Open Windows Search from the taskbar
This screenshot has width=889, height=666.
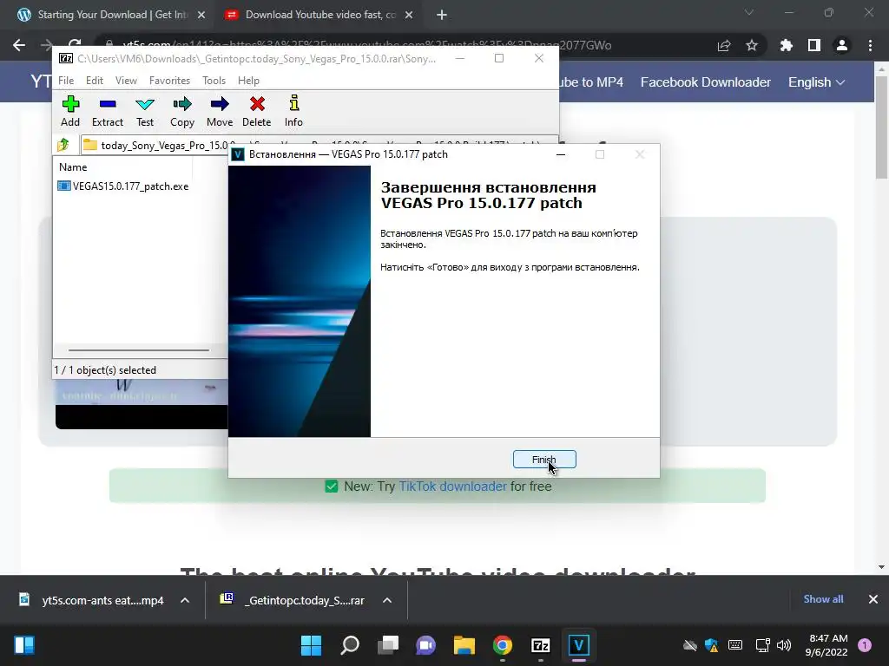(x=350, y=645)
